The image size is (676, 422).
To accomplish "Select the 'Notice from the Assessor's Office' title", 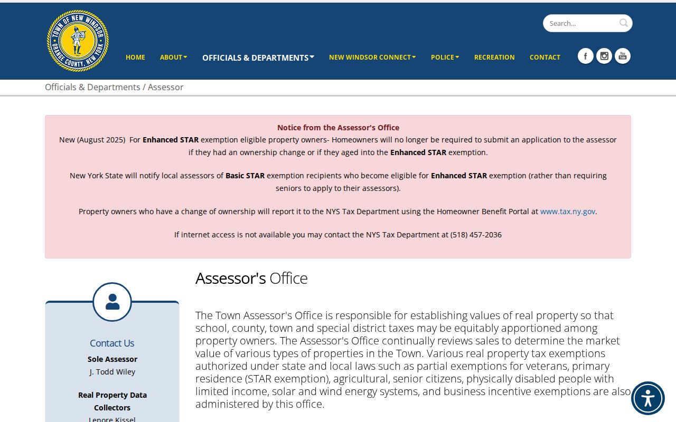I will click(x=338, y=128).
